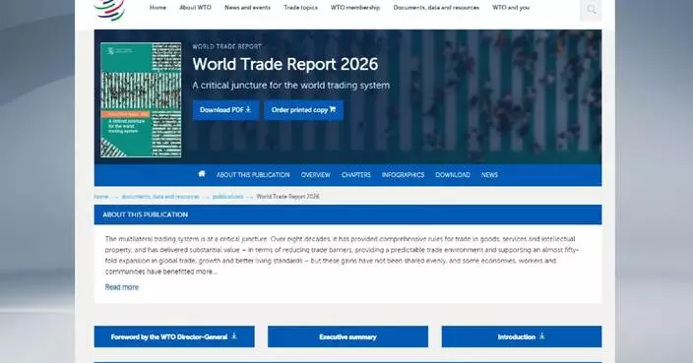Viewport: 693px width, 363px height.
Task: Follow the publications breadcrumb link
Action: 227,197
